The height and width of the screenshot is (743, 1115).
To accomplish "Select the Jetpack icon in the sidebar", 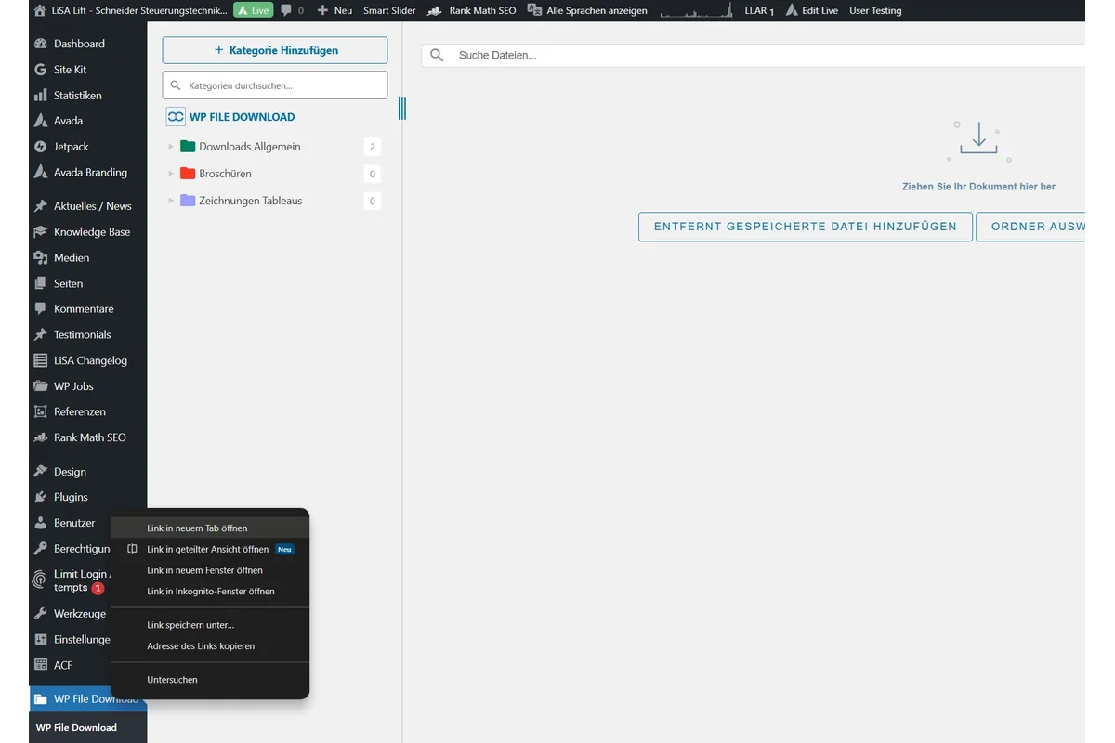I will click(41, 146).
